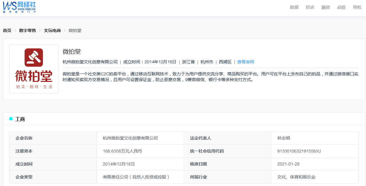Select 杭州微拍堂文化创意有限公司 in the header info line

tap(90, 62)
